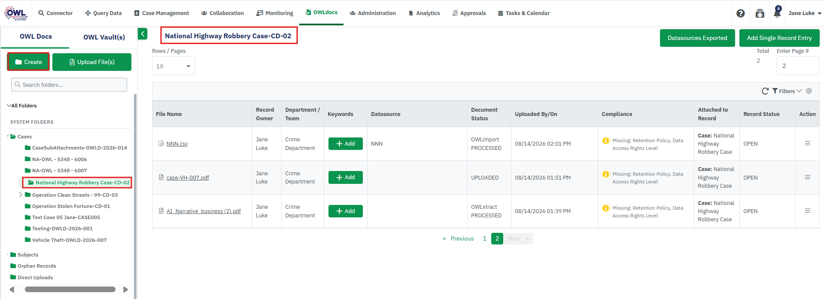Image resolution: width=824 pixels, height=299 pixels.
Task: Collapse the All Folders tree
Action: (x=9, y=105)
